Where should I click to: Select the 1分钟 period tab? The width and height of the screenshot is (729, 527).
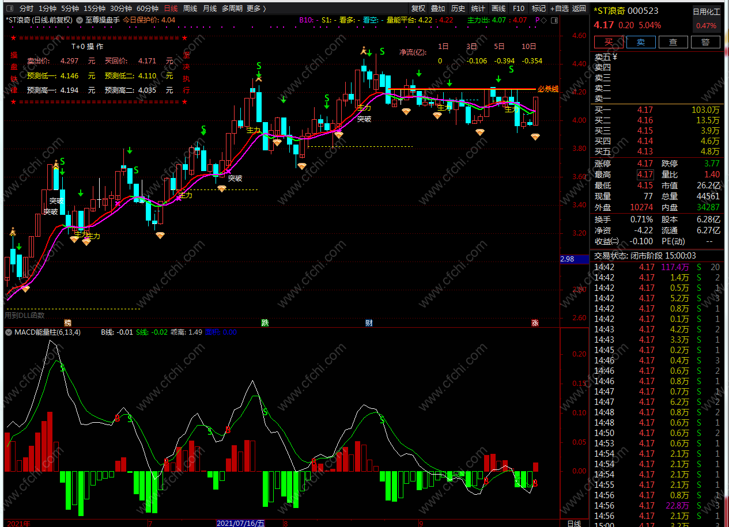47,9
